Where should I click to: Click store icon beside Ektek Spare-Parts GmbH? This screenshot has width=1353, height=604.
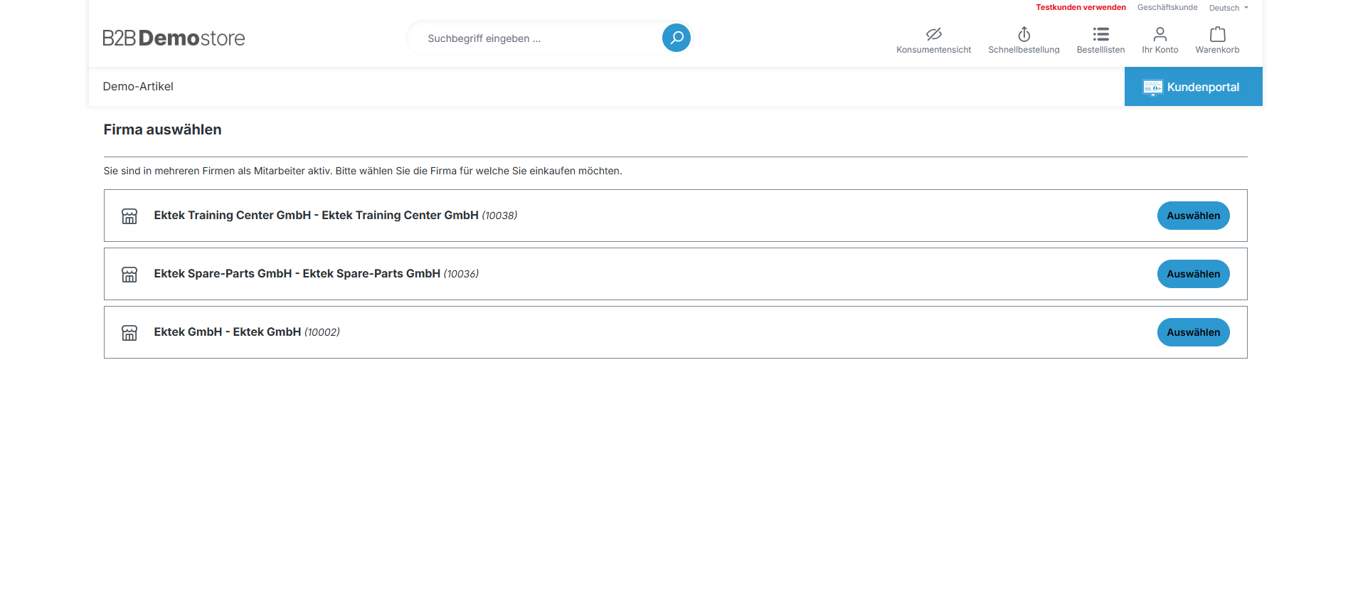(129, 275)
